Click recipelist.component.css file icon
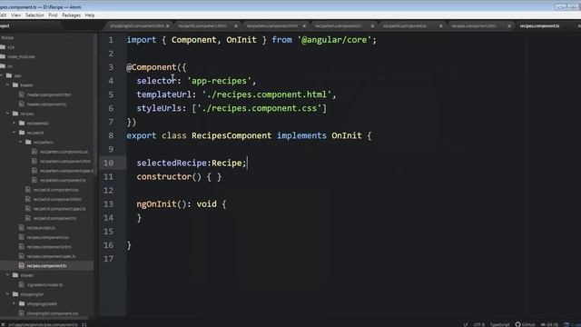581x327 pixels. tap(28, 190)
